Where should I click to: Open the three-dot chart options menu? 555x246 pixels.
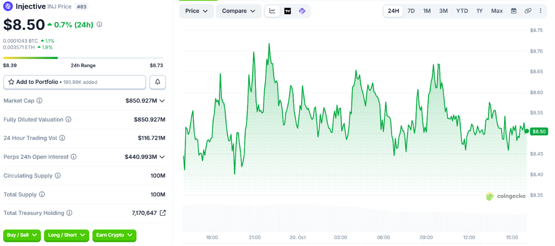point(540,11)
